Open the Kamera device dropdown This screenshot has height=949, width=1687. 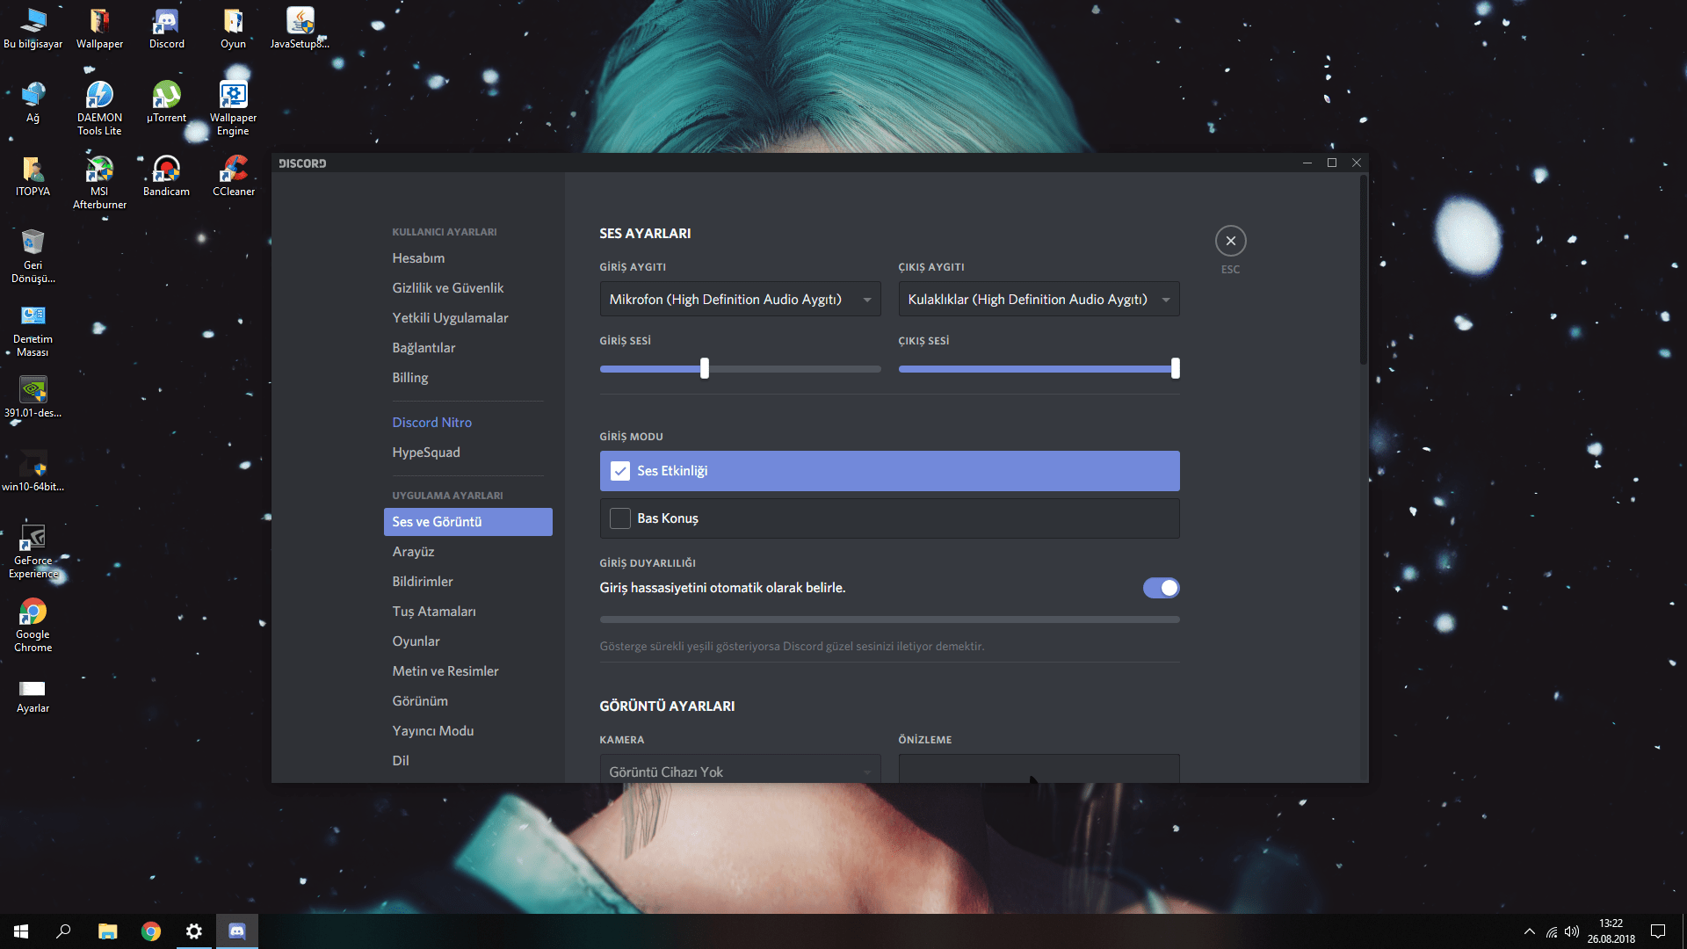tap(739, 771)
